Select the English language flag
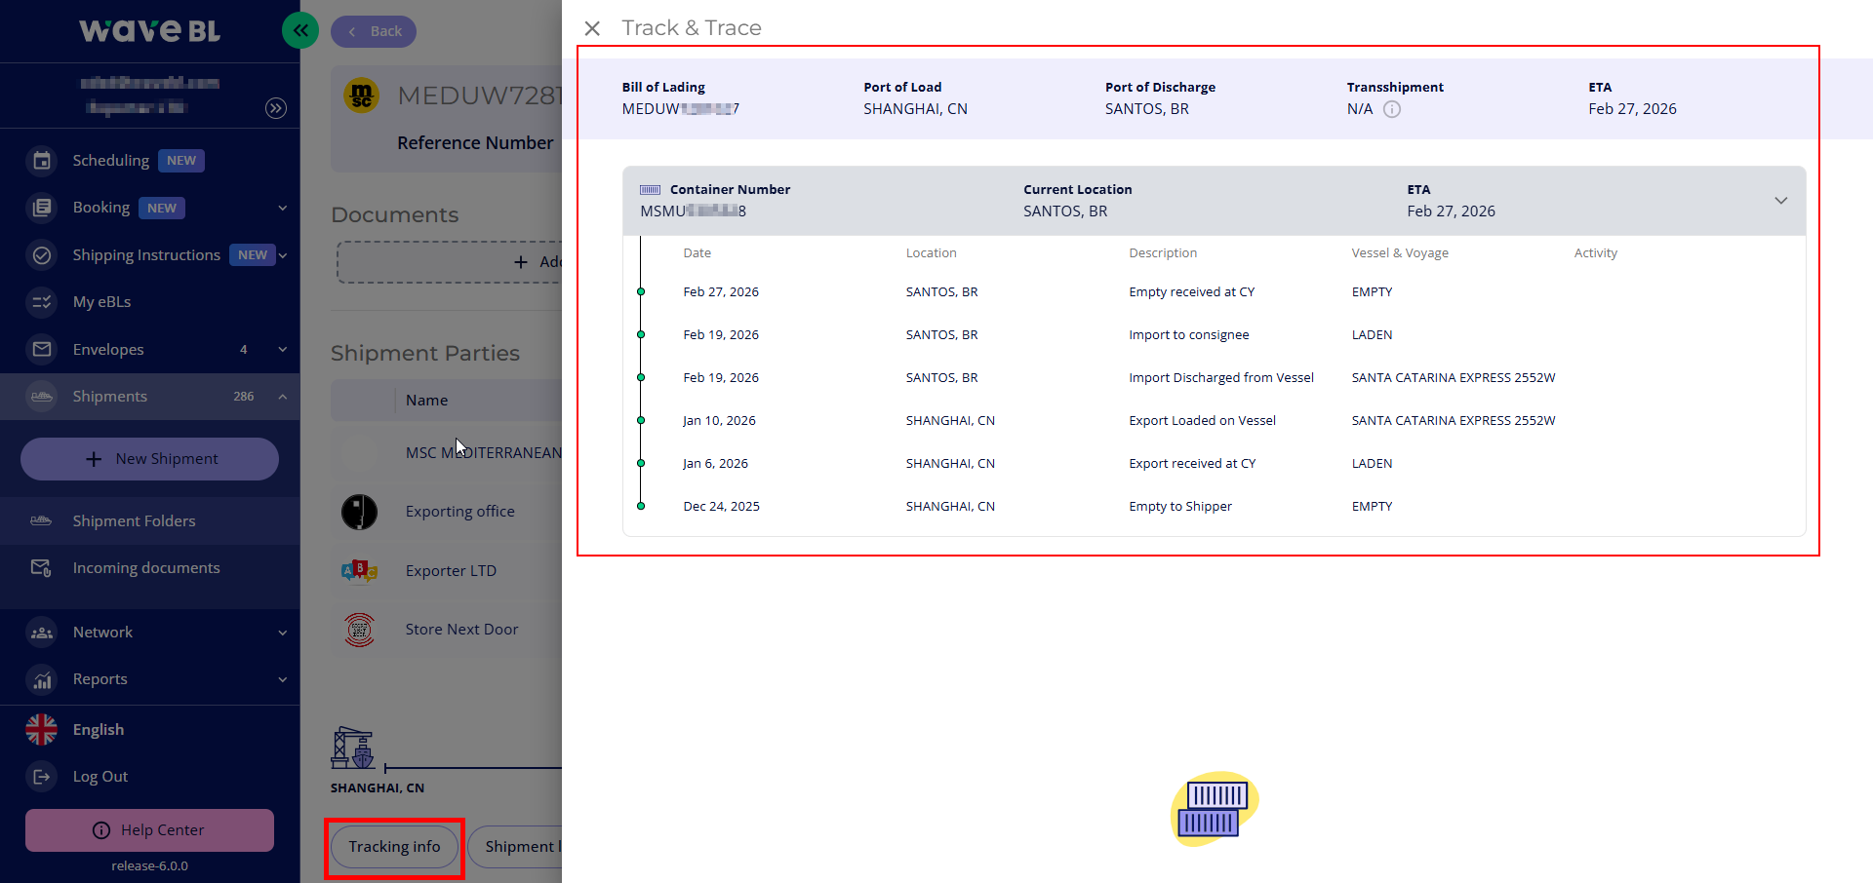This screenshot has height=883, width=1873. [41, 729]
